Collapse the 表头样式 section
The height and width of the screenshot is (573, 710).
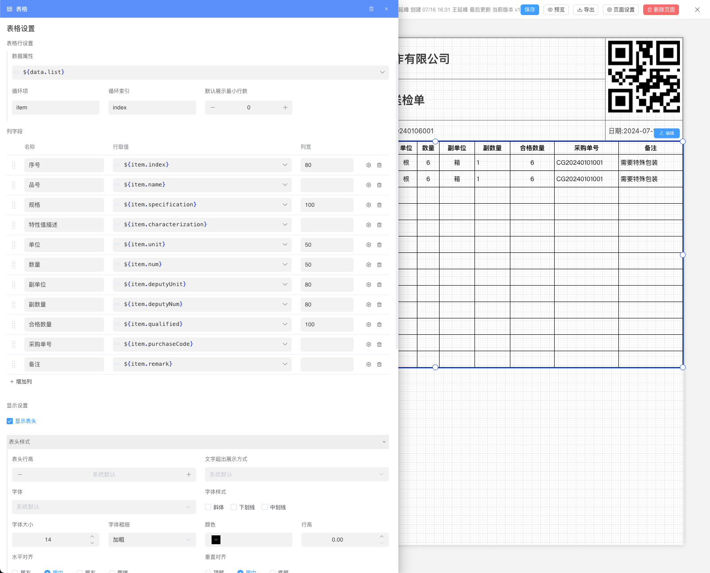(x=384, y=441)
